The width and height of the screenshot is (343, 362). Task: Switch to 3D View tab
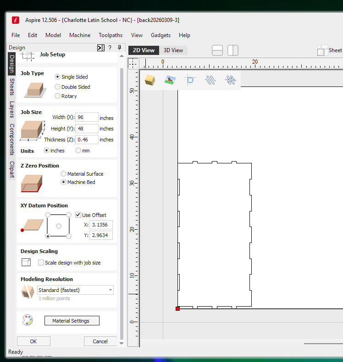point(173,50)
